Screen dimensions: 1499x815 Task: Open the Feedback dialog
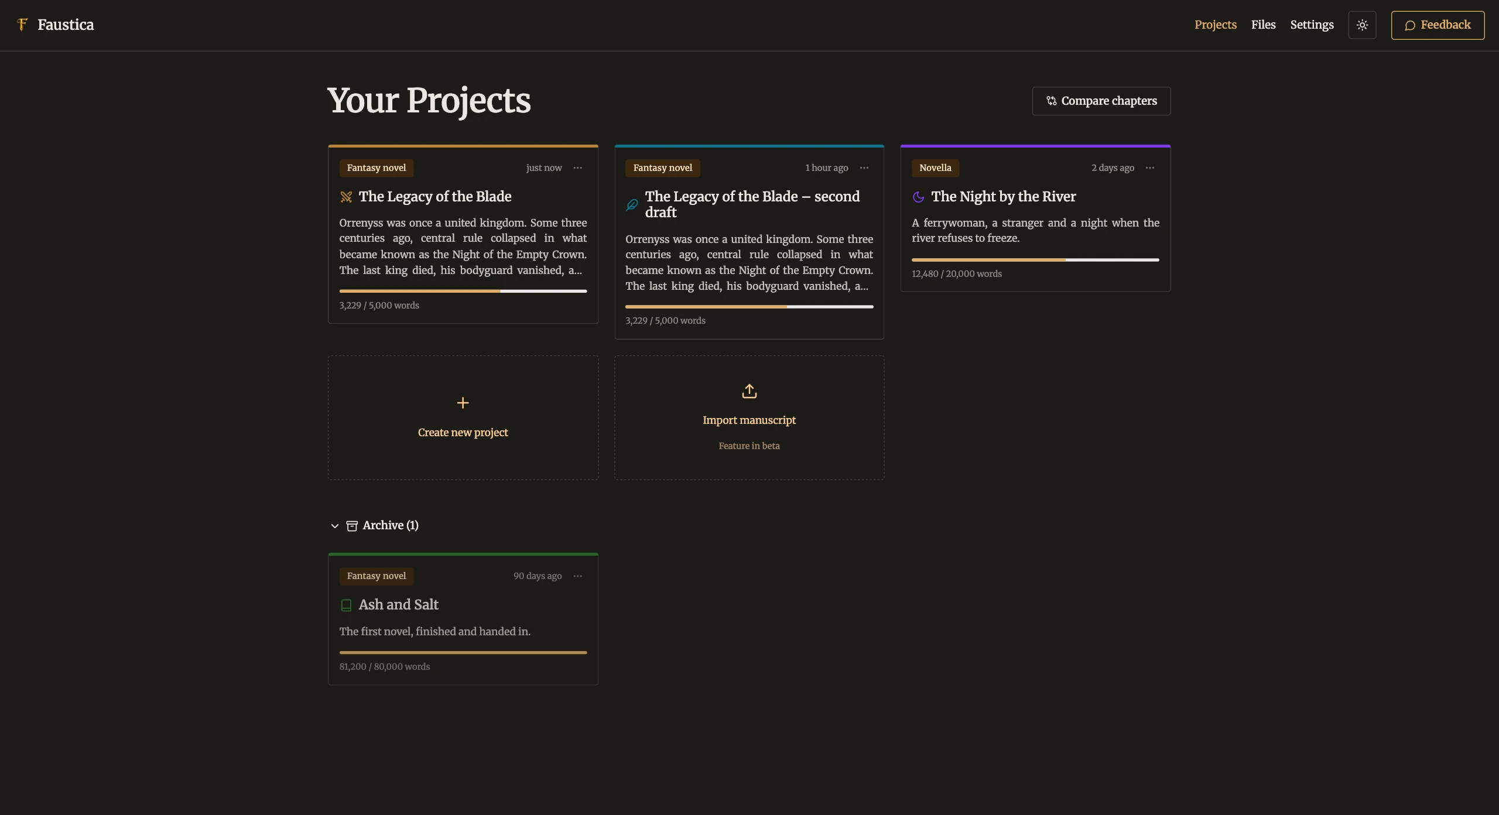[1438, 25]
